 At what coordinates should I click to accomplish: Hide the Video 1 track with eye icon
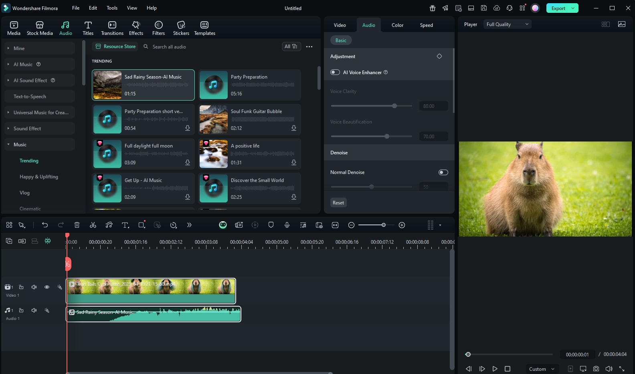(x=47, y=287)
